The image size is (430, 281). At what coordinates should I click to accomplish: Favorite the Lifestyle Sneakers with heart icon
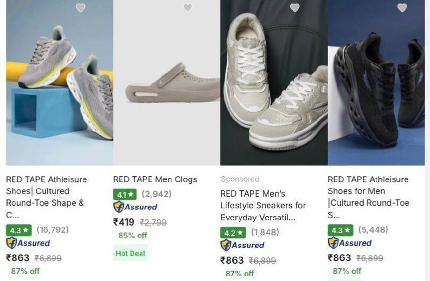click(x=295, y=8)
